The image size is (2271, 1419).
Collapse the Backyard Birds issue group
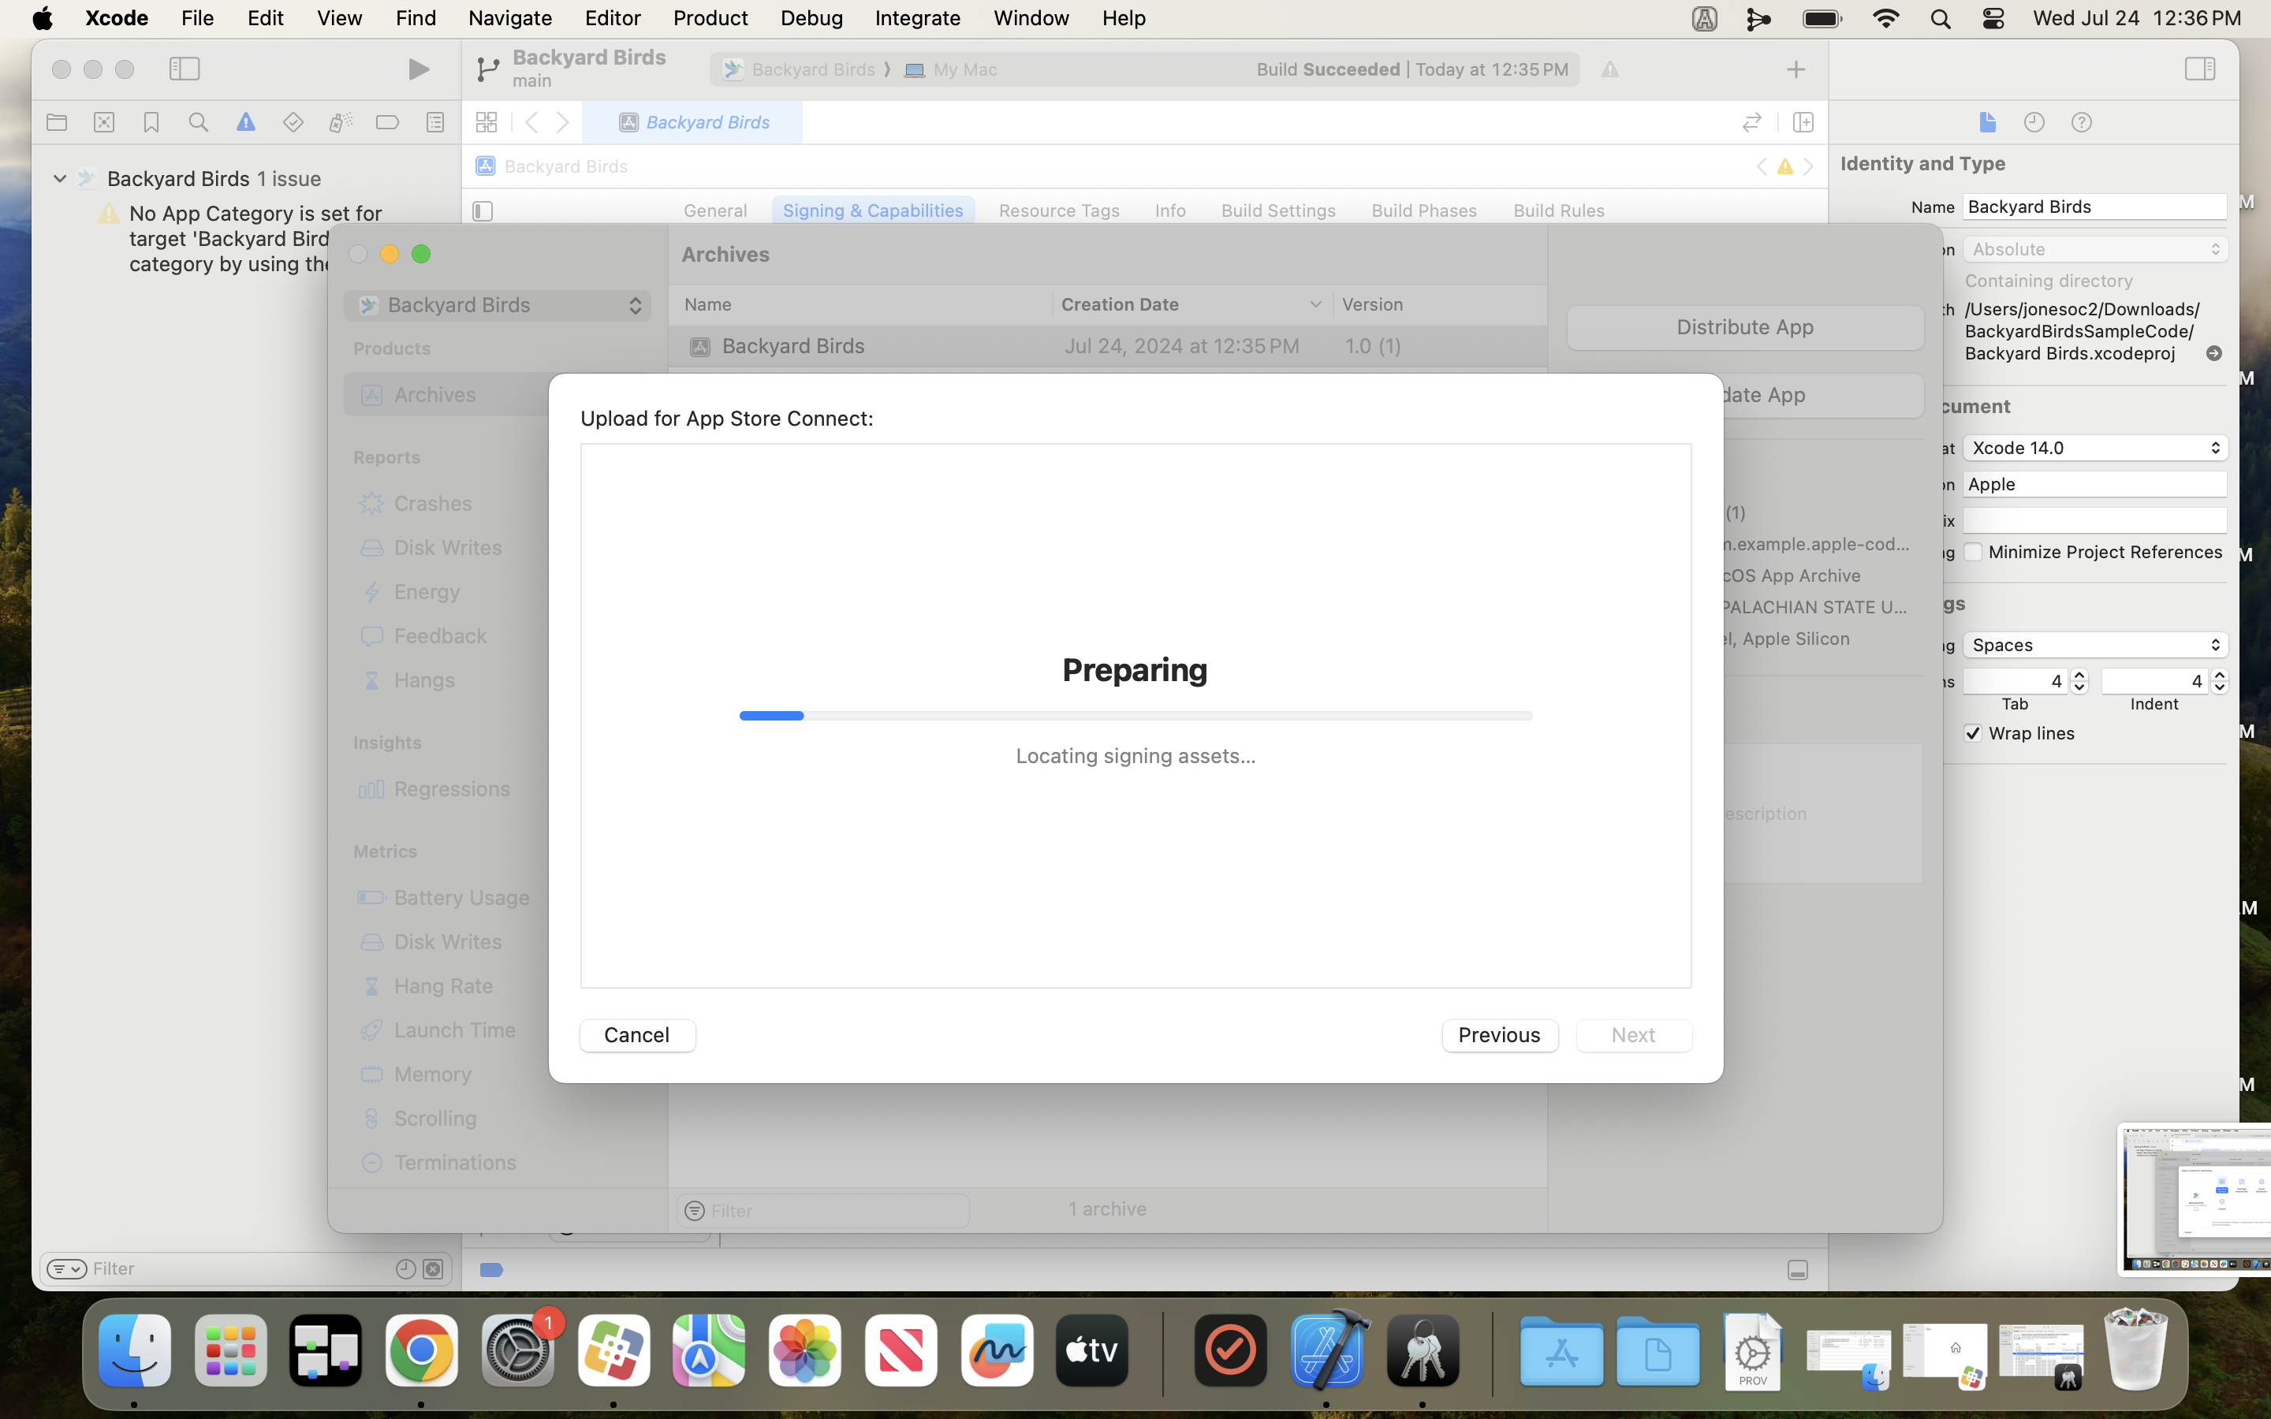(x=59, y=178)
